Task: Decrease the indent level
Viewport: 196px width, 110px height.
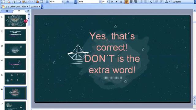Action: tap(156, 2)
